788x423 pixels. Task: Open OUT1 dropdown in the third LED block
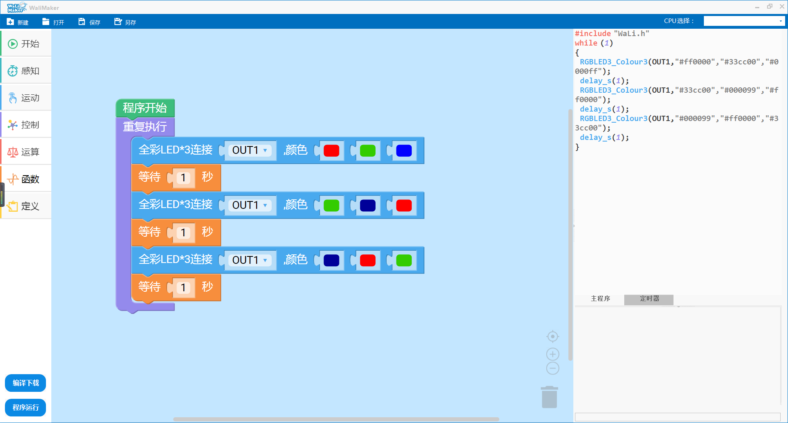point(250,261)
